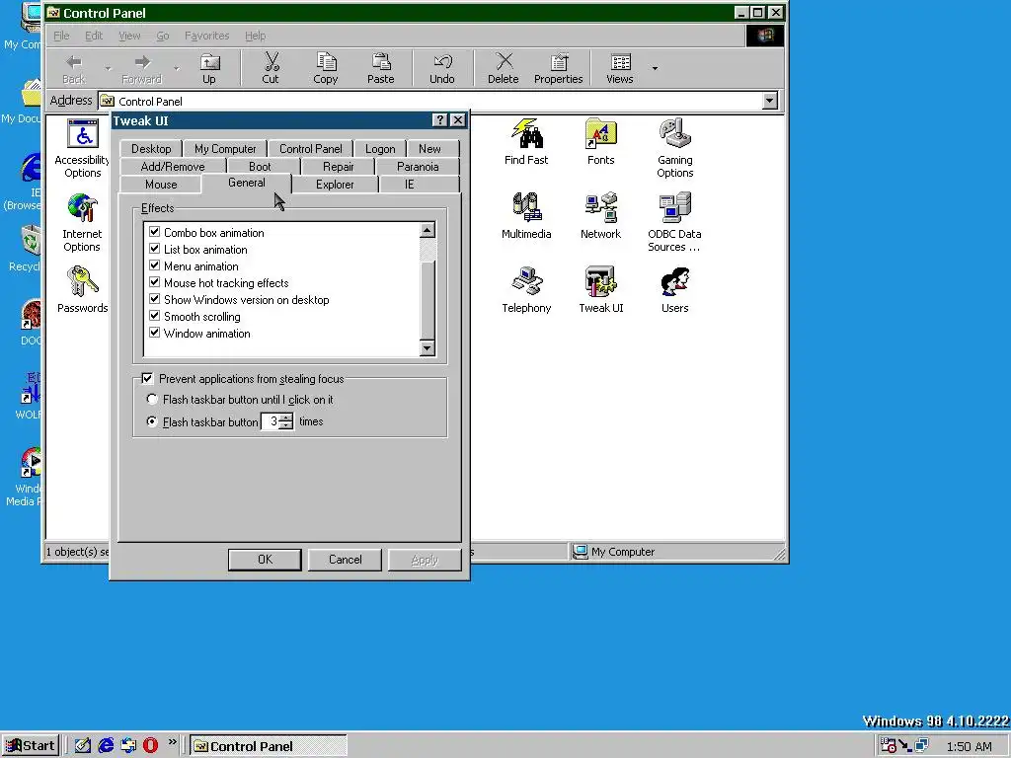Switch to the Boot tab
1011x758 pixels.
pos(260,166)
